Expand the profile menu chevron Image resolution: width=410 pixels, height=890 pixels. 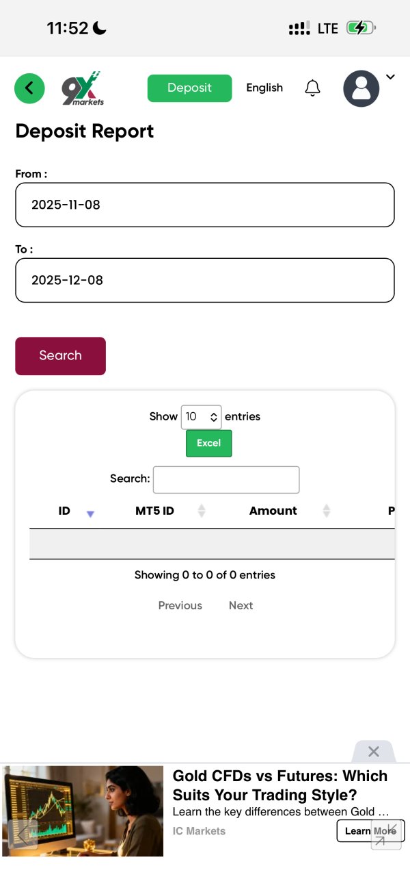point(390,77)
